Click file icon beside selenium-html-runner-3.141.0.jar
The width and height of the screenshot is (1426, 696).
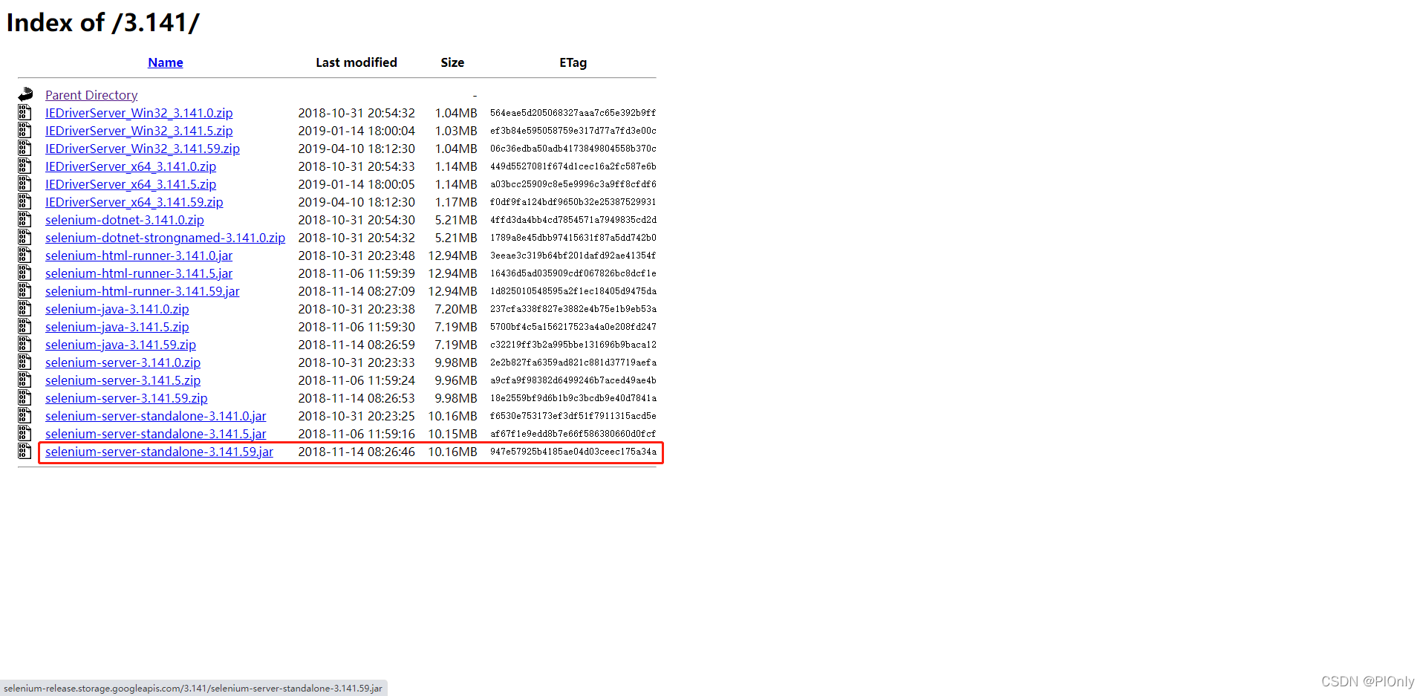(25, 256)
